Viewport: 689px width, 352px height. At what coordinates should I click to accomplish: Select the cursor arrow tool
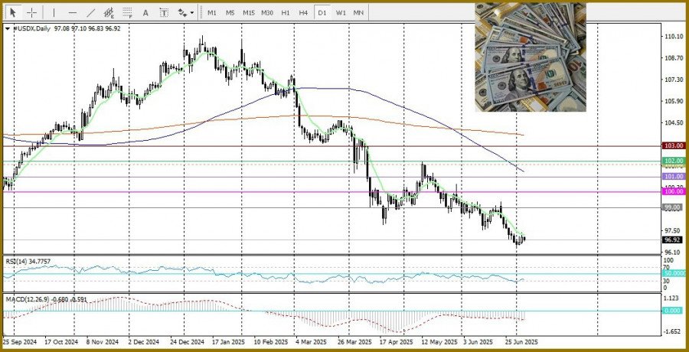click(13, 13)
